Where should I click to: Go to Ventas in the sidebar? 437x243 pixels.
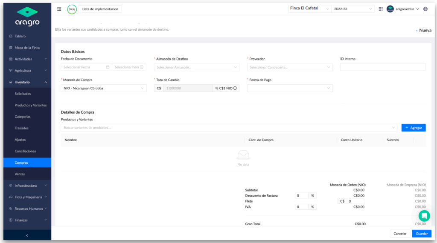pos(20,174)
